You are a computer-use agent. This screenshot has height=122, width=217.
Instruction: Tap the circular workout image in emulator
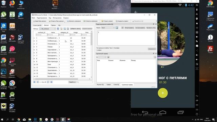coord(171,43)
